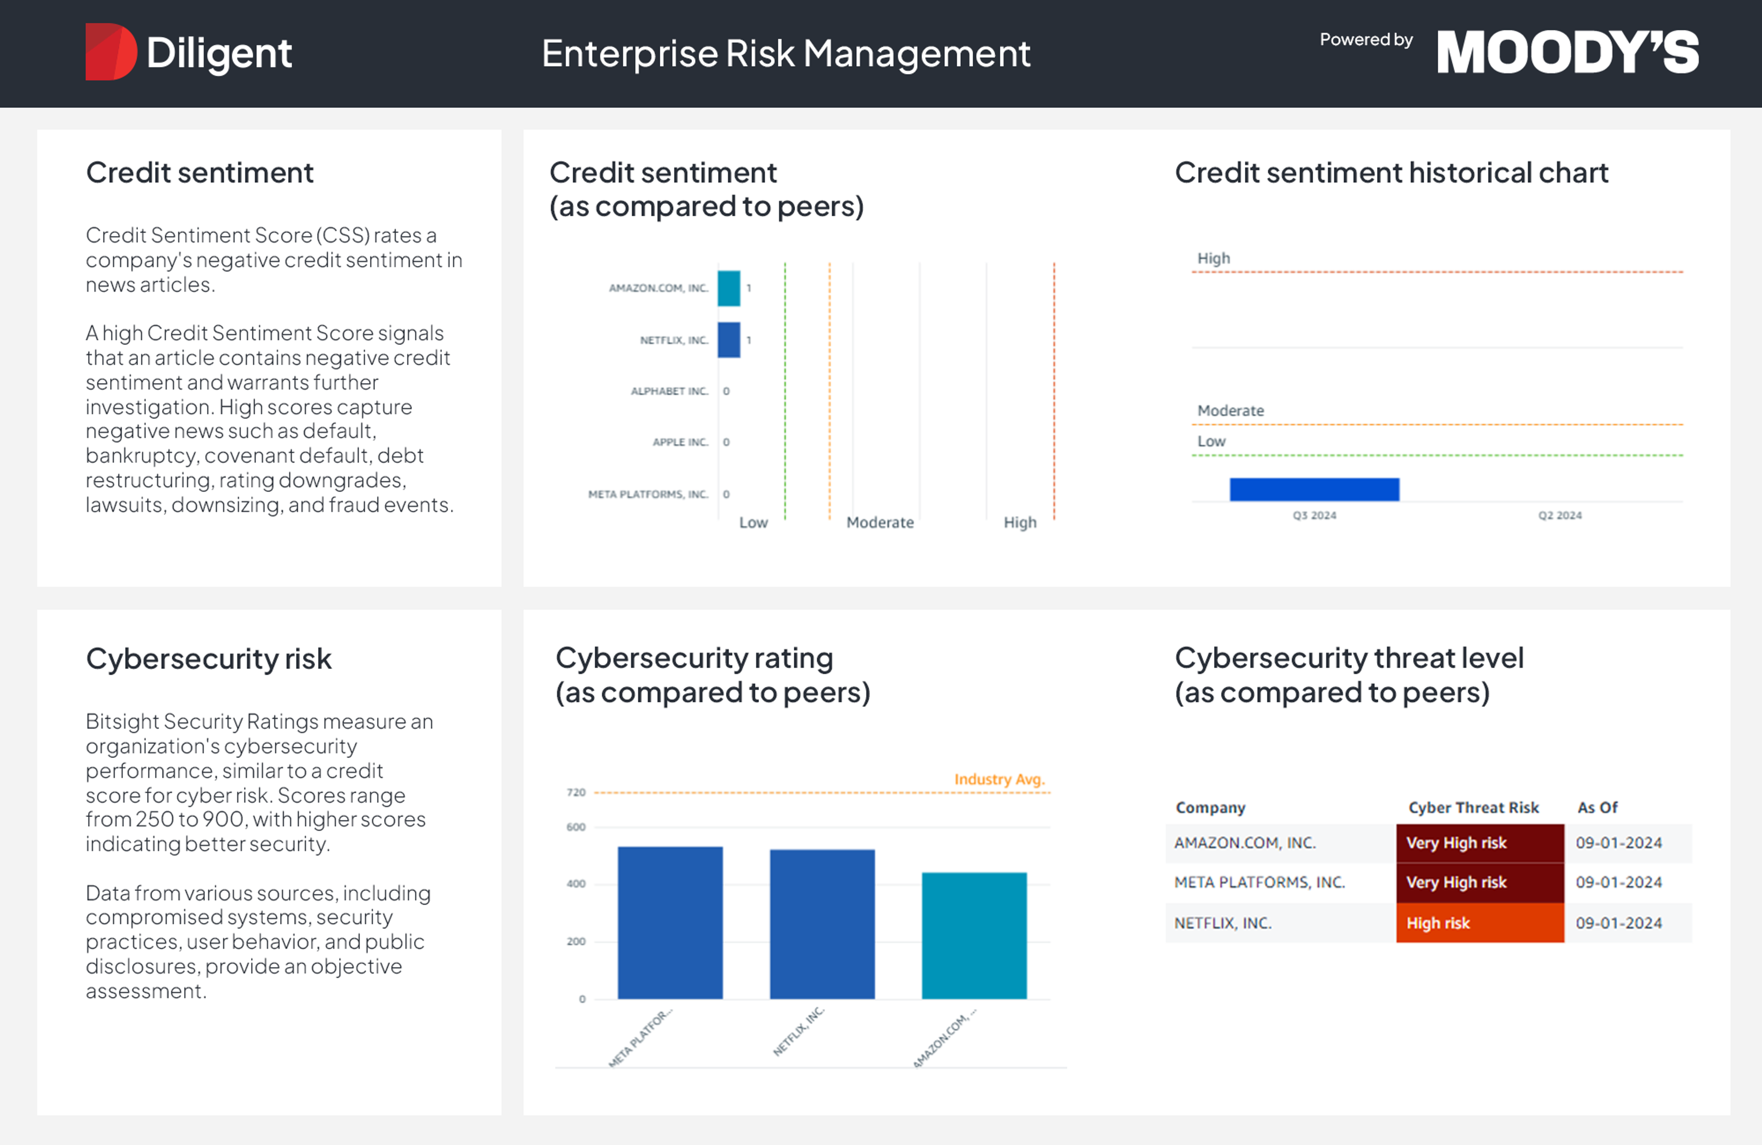Select the Meta Platforms bar in the cybersecurity rating chart
This screenshot has height=1145, width=1762.
[x=670, y=923]
